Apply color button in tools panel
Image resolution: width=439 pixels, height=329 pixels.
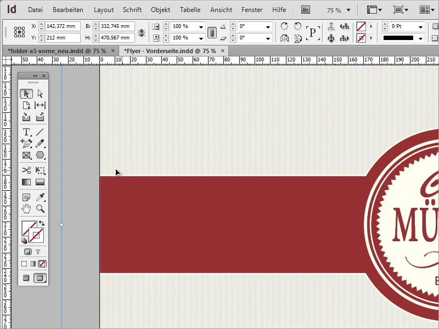click(x=24, y=264)
